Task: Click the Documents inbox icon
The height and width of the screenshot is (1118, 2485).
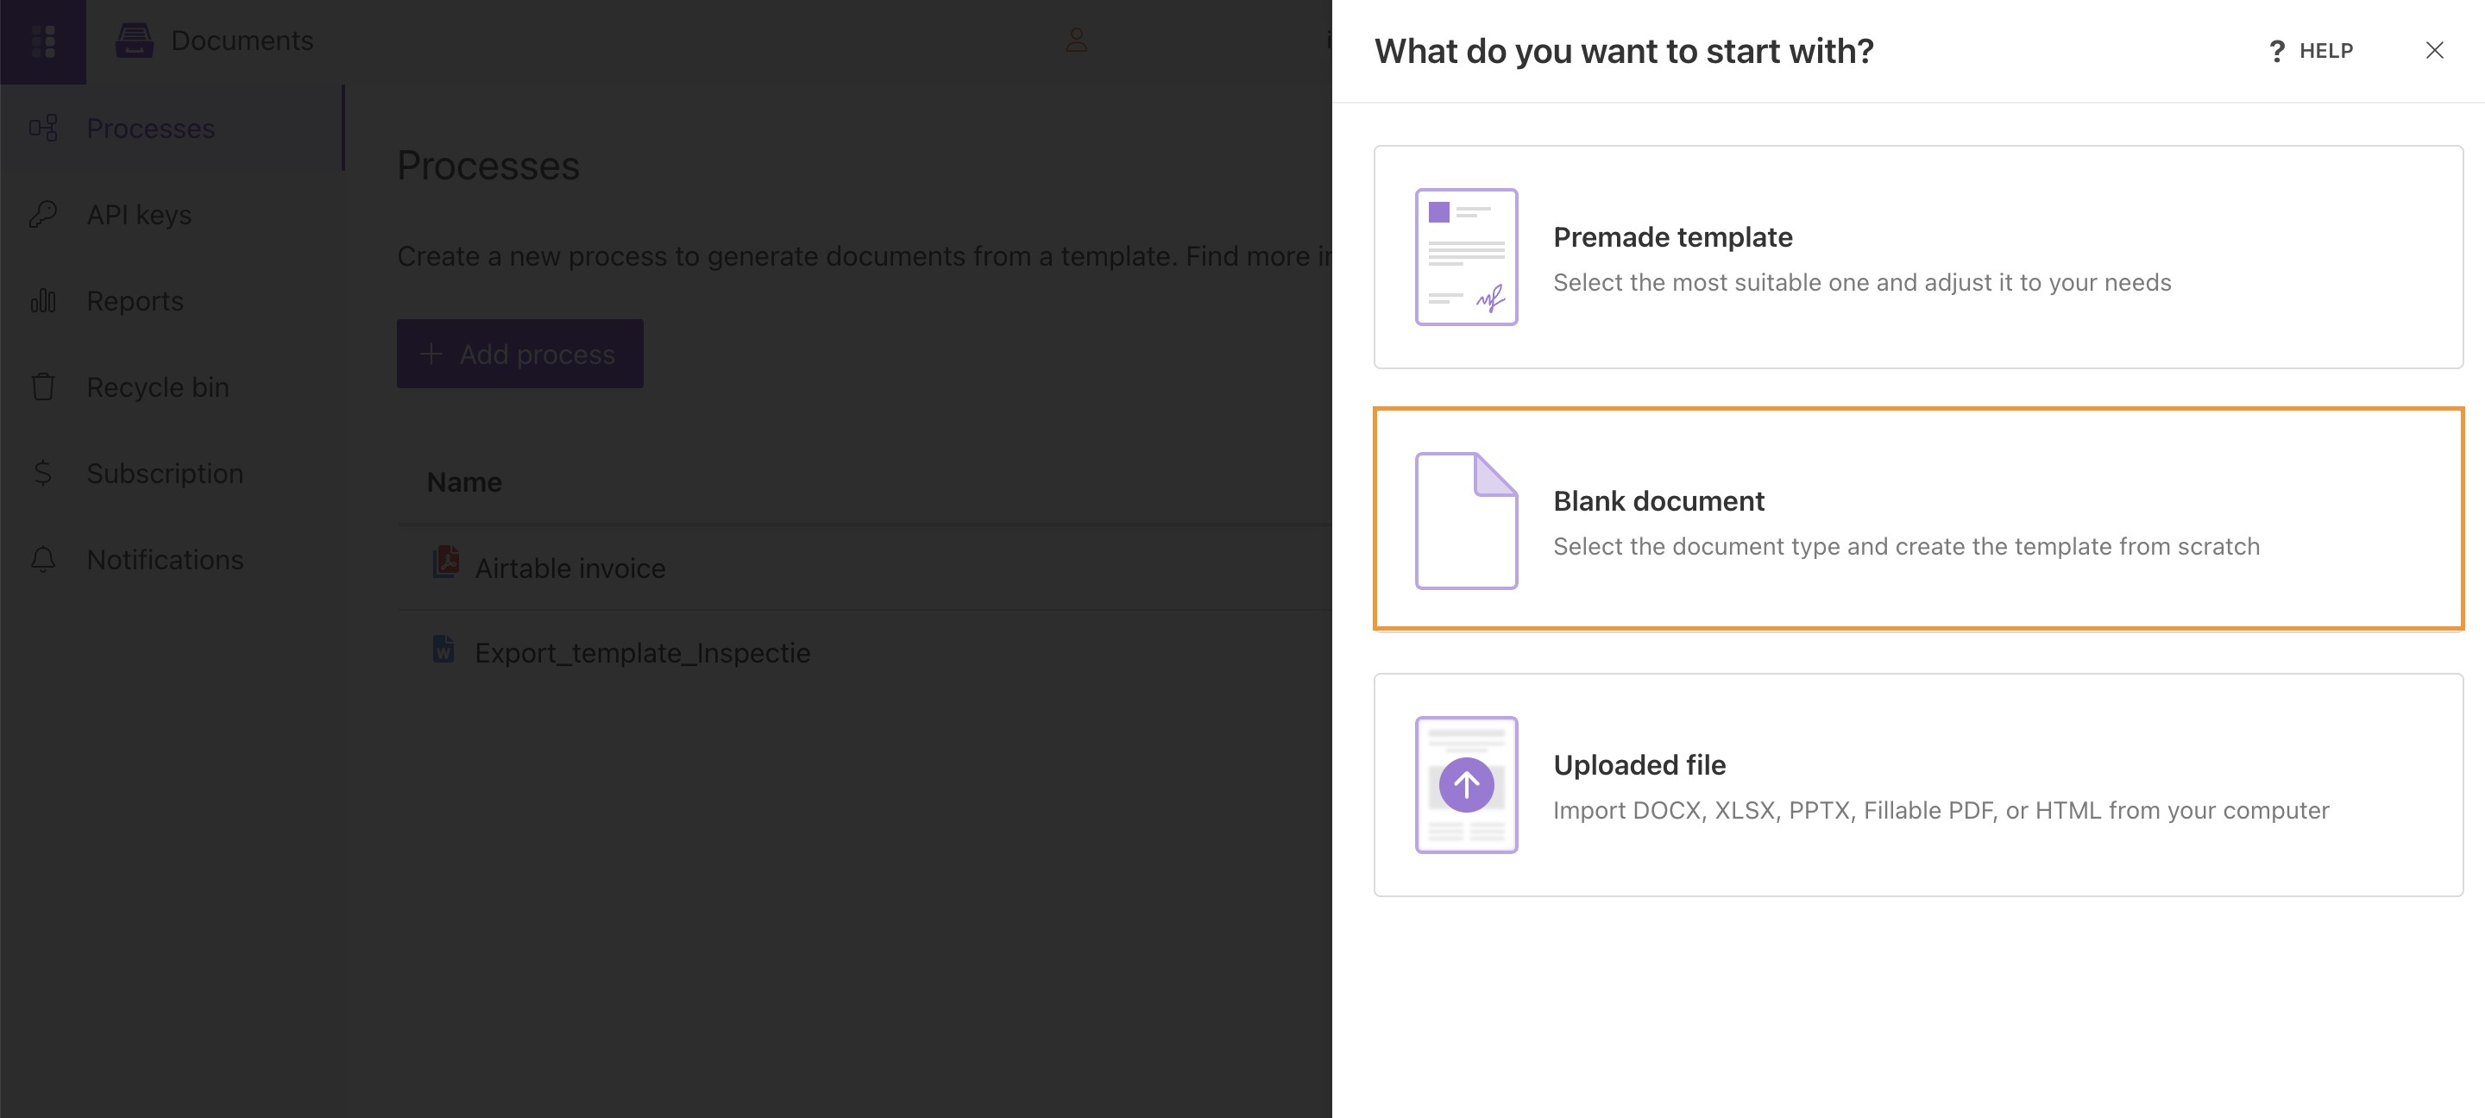Action: pos(134,41)
